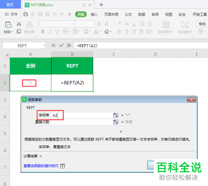Close the 函数参数 dialog
This screenshot has width=208, height=186.
[x=191, y=99]
